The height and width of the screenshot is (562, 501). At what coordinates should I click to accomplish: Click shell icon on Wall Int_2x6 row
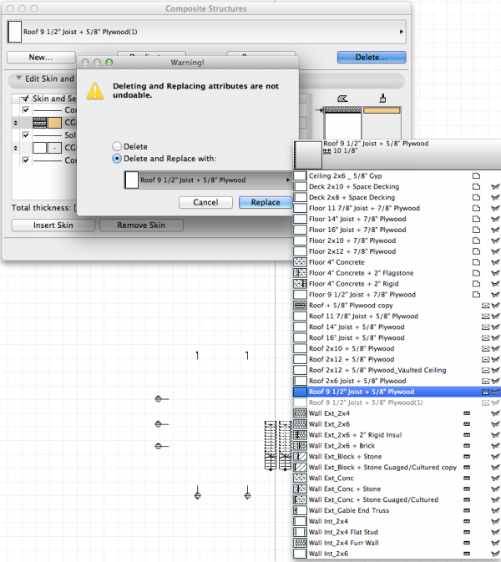pos(495,554)
